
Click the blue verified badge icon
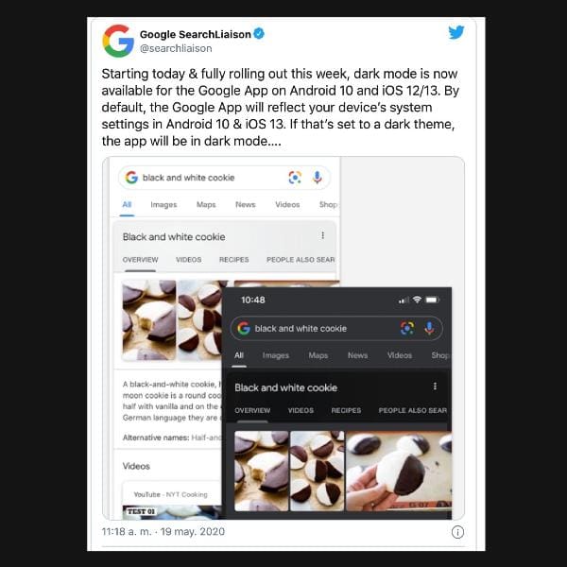[x=259, y=34]
